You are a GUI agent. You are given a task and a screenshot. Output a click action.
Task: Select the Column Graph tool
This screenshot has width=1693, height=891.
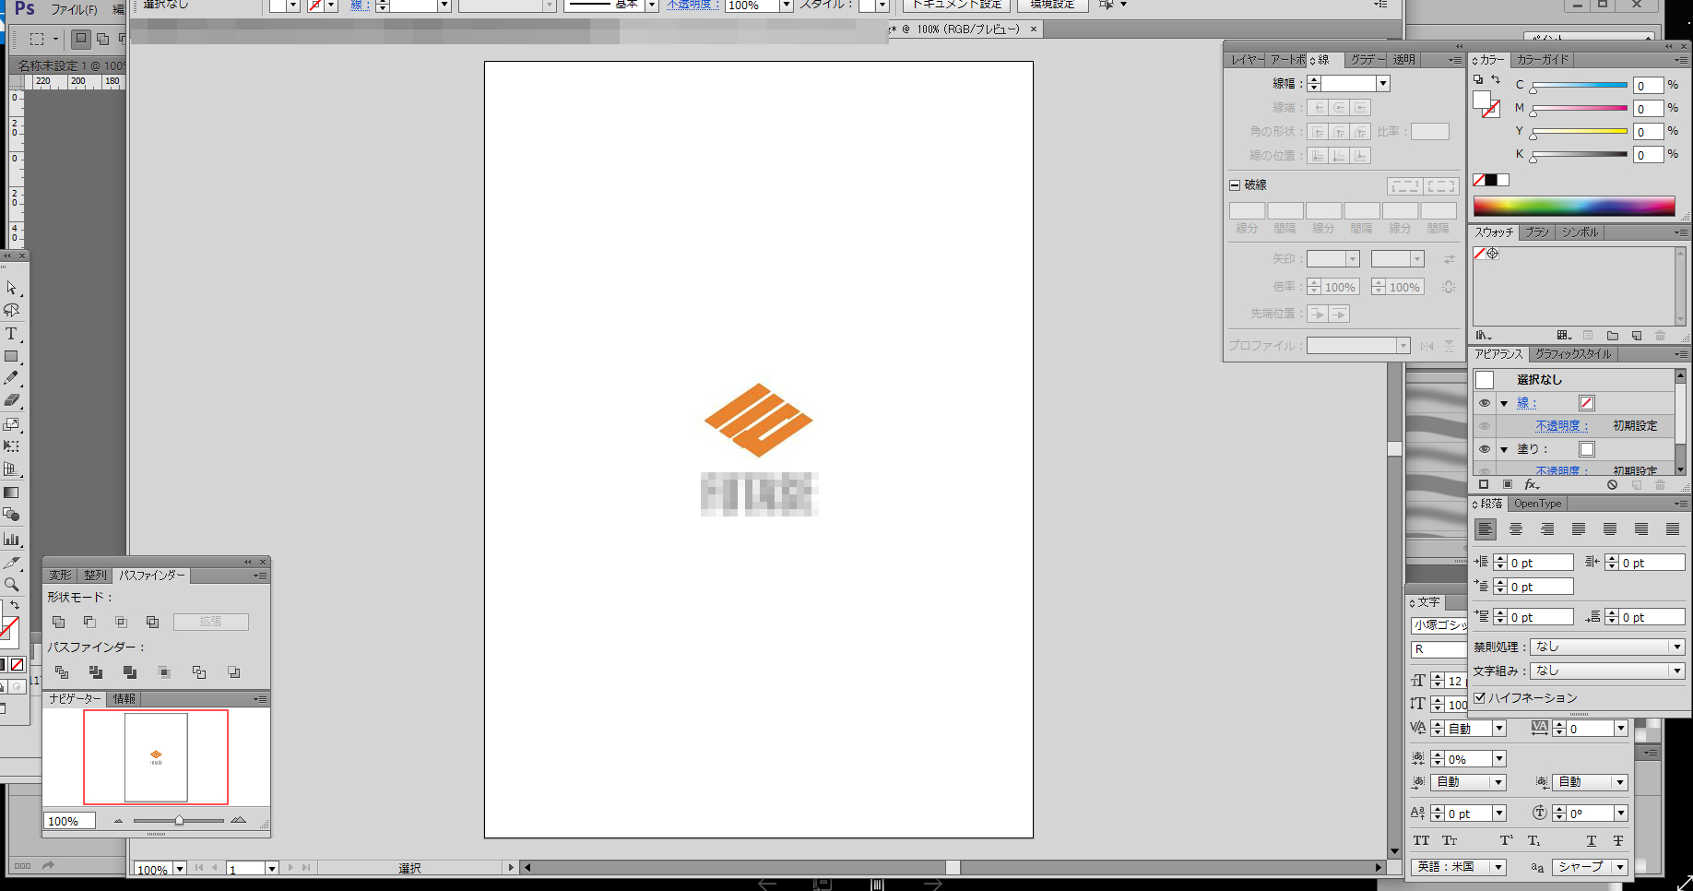[x=11, y=539]
